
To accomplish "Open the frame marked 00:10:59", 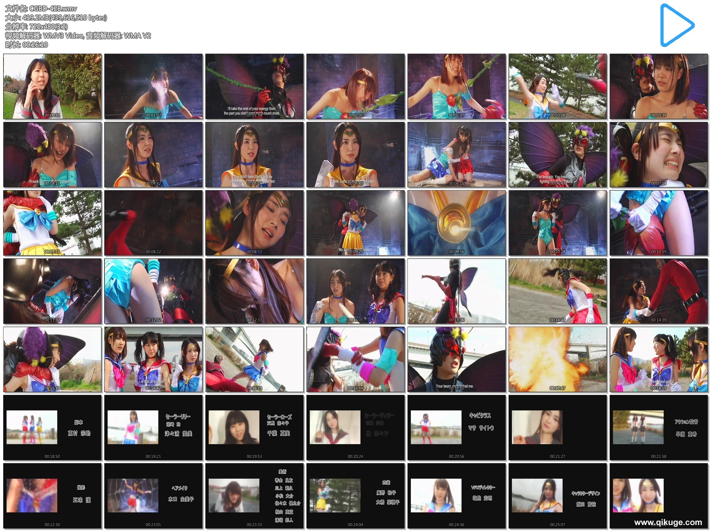I will pos(659,223).
